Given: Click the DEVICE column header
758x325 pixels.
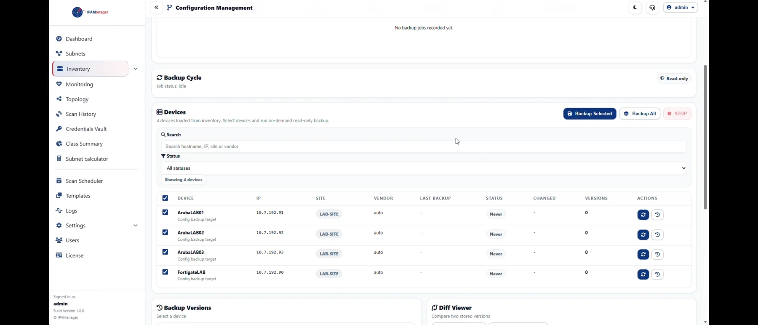Looking at the screenshot, I should (186, 198).
